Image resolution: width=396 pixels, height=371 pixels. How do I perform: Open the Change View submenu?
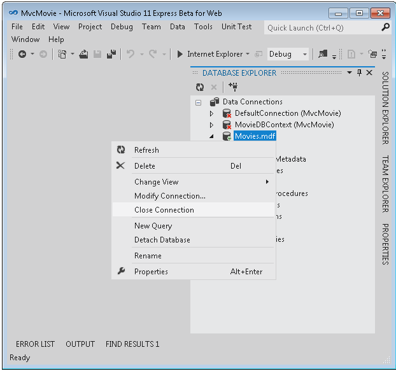194,182
